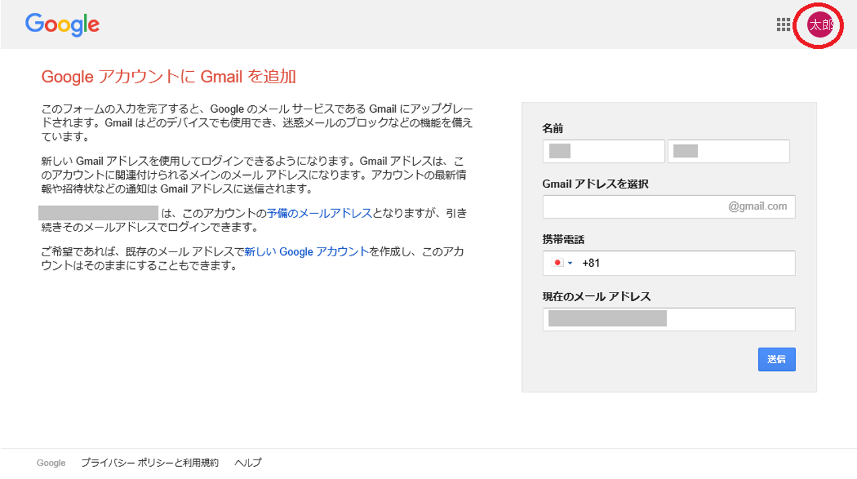This screenshot has height=479, width=857.
Task: Click the @gmail.com suffix text
Action: pos(758,207)
